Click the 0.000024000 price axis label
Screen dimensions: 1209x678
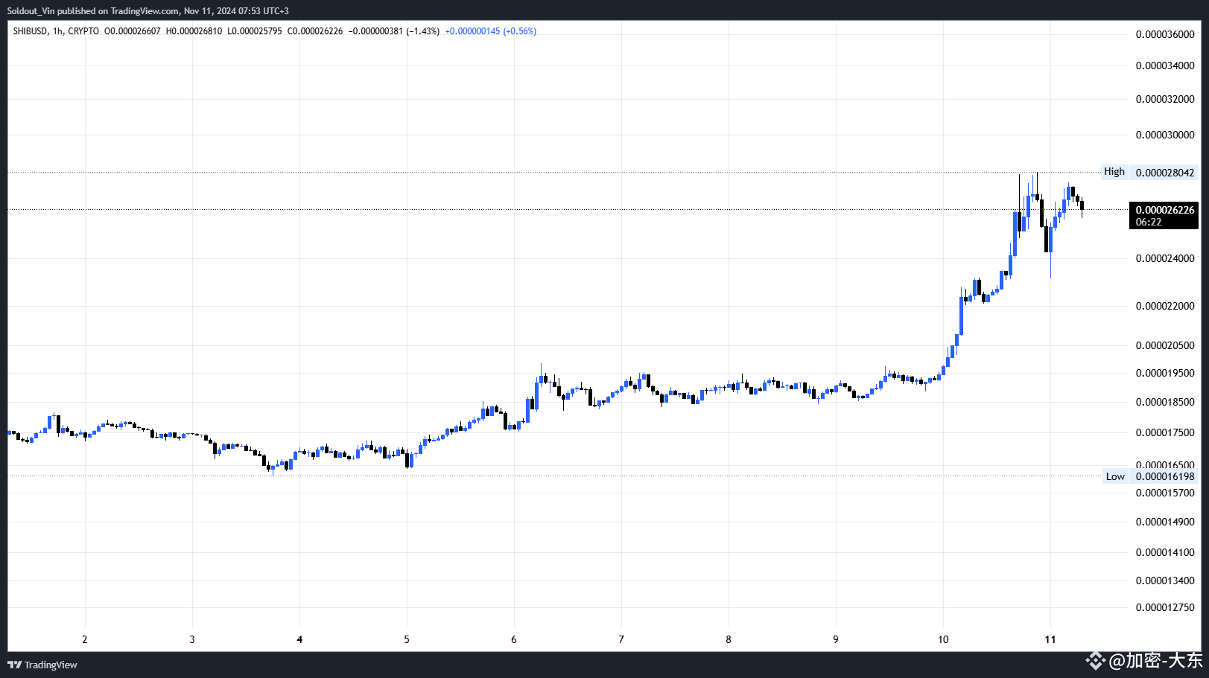[x=1165, y=258]
